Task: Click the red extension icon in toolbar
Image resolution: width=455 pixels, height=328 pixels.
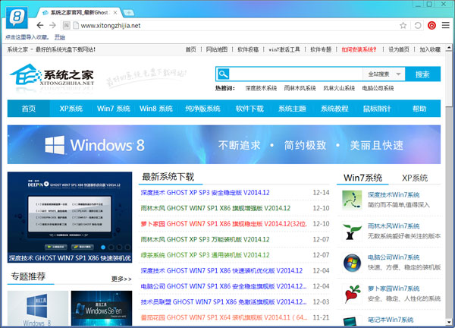Action: point(431,26)
